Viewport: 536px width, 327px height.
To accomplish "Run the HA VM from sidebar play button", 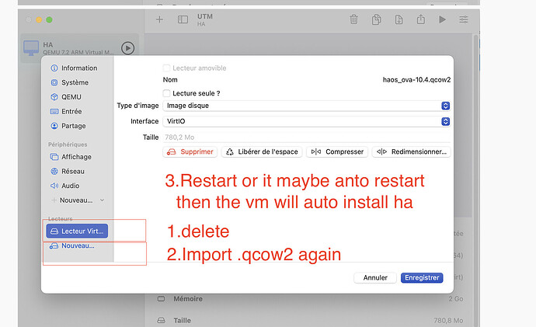I will click(128, 48).
